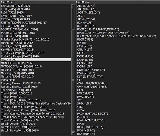Select DSP (LJ8T-*,M1PT-*) module

90,77
